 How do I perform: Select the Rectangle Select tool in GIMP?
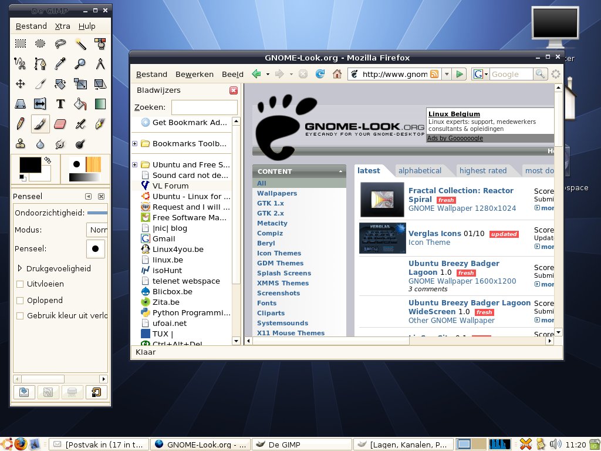click(x=21, y=43)
